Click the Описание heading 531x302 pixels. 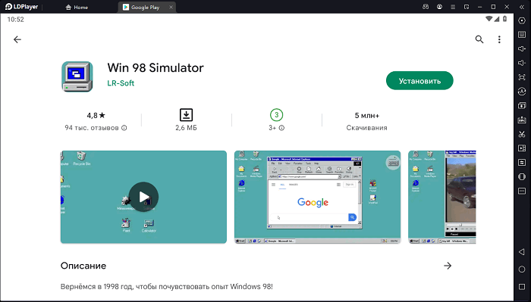[83, 266]
